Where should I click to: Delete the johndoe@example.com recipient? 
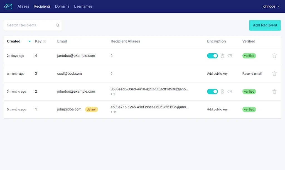coord(274,92)
